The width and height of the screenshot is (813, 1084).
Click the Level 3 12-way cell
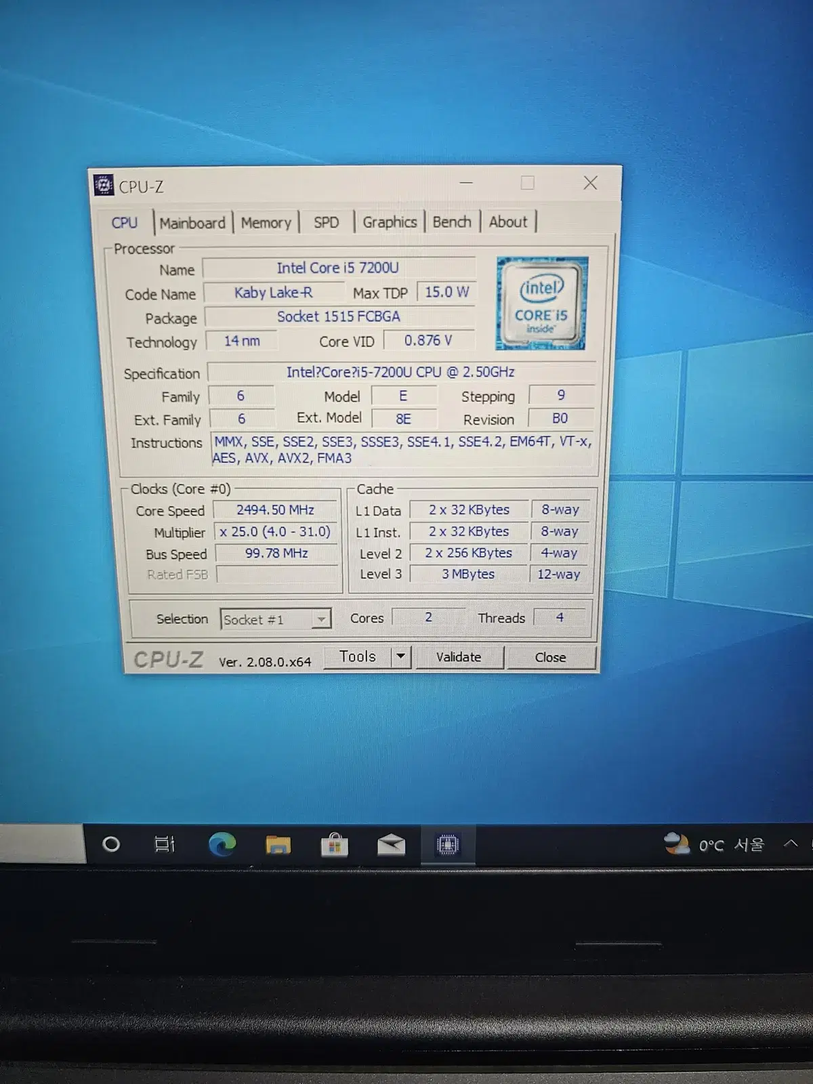559,575
